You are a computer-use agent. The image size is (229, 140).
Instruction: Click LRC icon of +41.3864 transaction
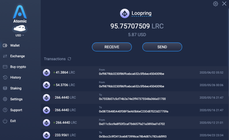pos(47,73)
